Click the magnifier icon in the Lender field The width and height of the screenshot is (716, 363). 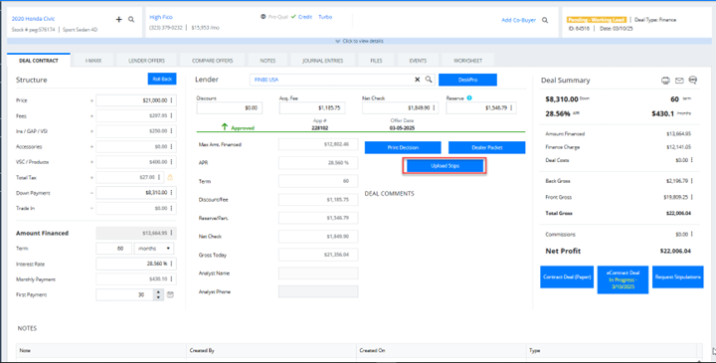(429, 80)
